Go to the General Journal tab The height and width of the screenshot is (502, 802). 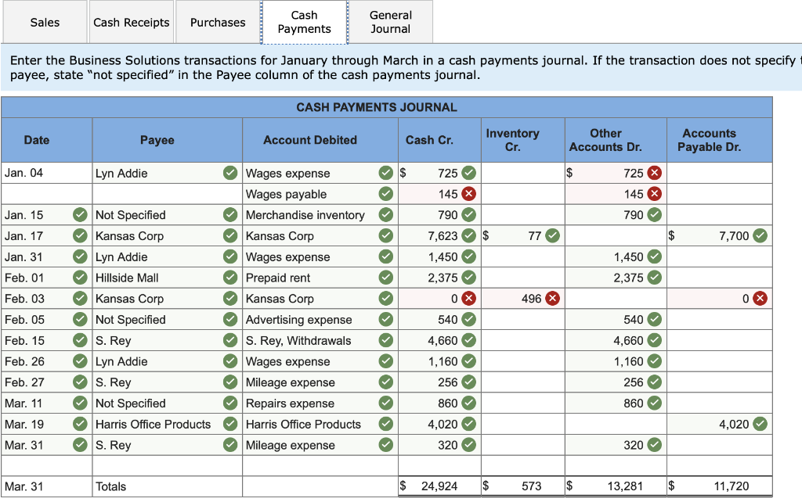click(391, 23)
